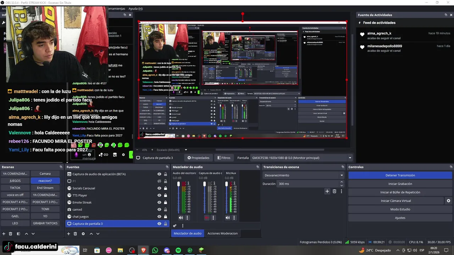Open Mic/Aux channel options menu dots
Screen dimensions: 454x255
click(x=234, y=218)
